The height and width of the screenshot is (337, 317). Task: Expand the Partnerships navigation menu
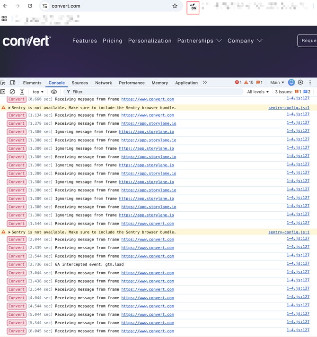(199, 41)
